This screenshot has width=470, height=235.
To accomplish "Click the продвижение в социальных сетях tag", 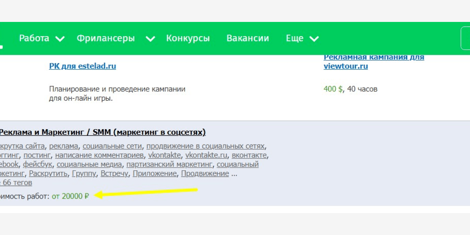I will pyautogui.click(x=206, y=146).
